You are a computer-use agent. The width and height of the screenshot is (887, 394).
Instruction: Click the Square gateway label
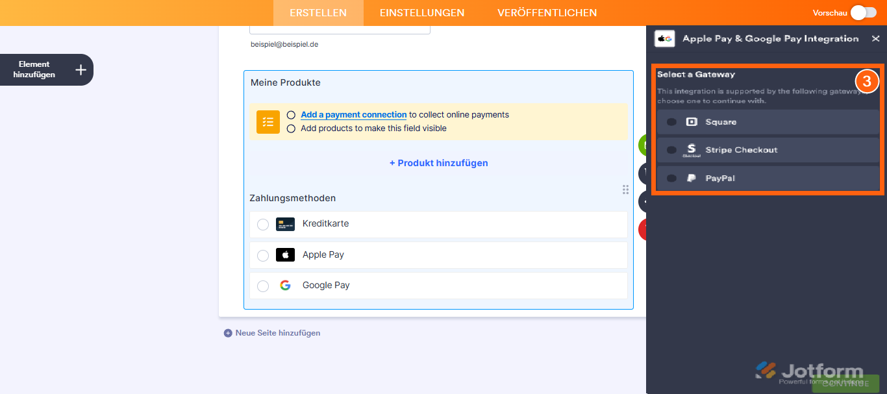click(721, 122)
